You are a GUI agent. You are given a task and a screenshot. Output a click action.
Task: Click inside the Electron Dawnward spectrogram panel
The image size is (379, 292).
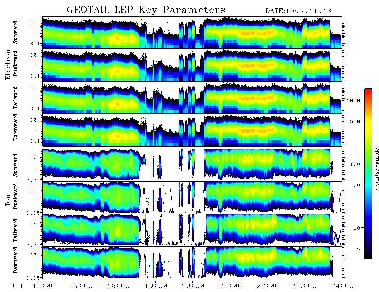pos(192,130)
